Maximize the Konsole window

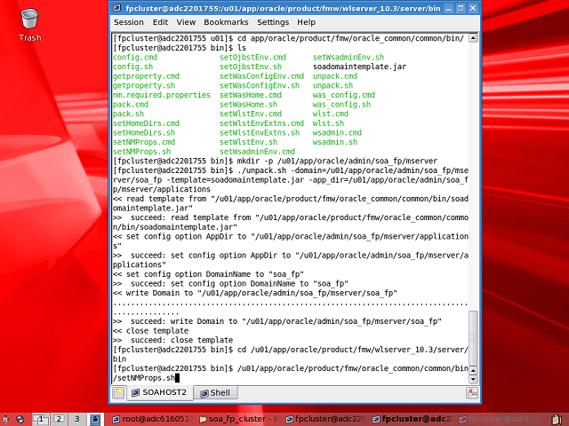coord(461,8)
